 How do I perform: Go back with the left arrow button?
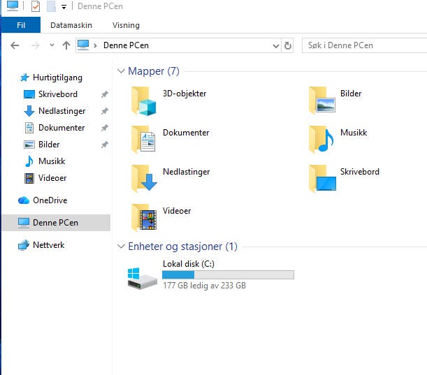[15, 45]
